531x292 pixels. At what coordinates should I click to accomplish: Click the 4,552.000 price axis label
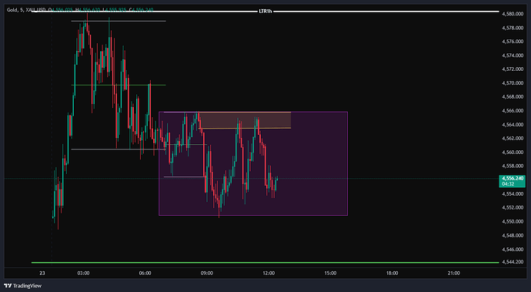[513, 207]
